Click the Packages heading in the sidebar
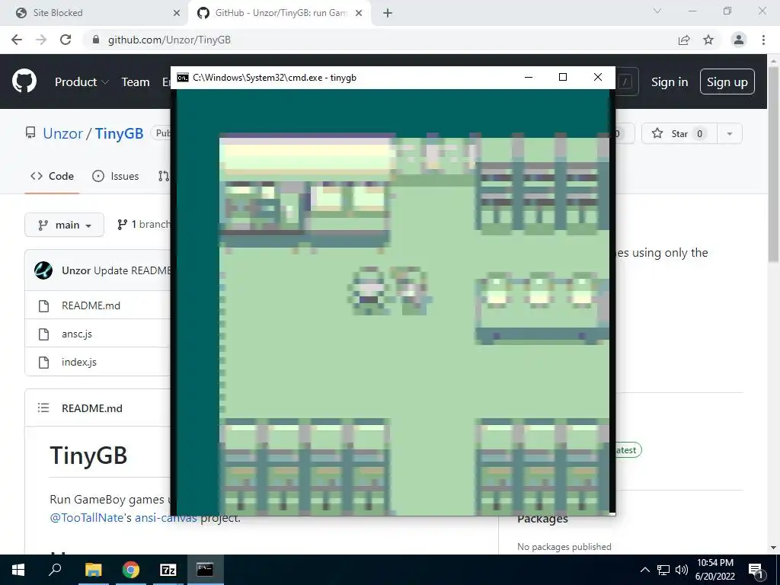The width and height of the screenshot is (780, 585). [x=542, y=518]
